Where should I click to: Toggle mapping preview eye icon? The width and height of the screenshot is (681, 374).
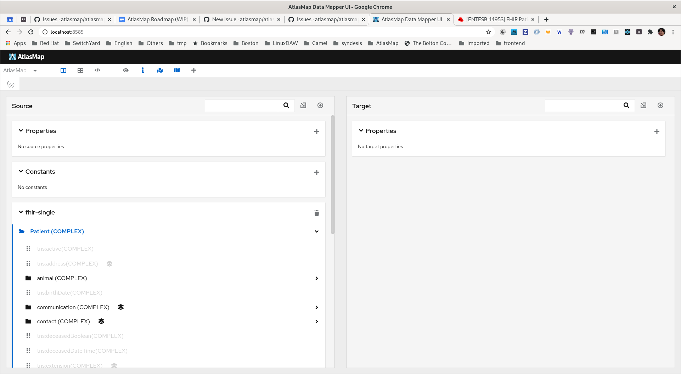tap(126, 70)
